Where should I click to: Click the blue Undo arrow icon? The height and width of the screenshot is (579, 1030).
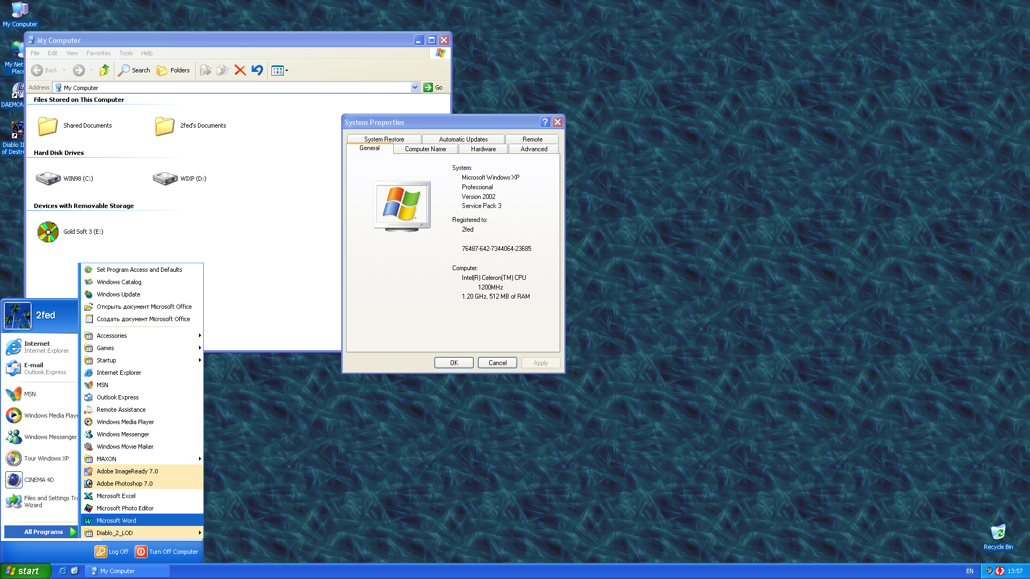[x=257, y=70]
